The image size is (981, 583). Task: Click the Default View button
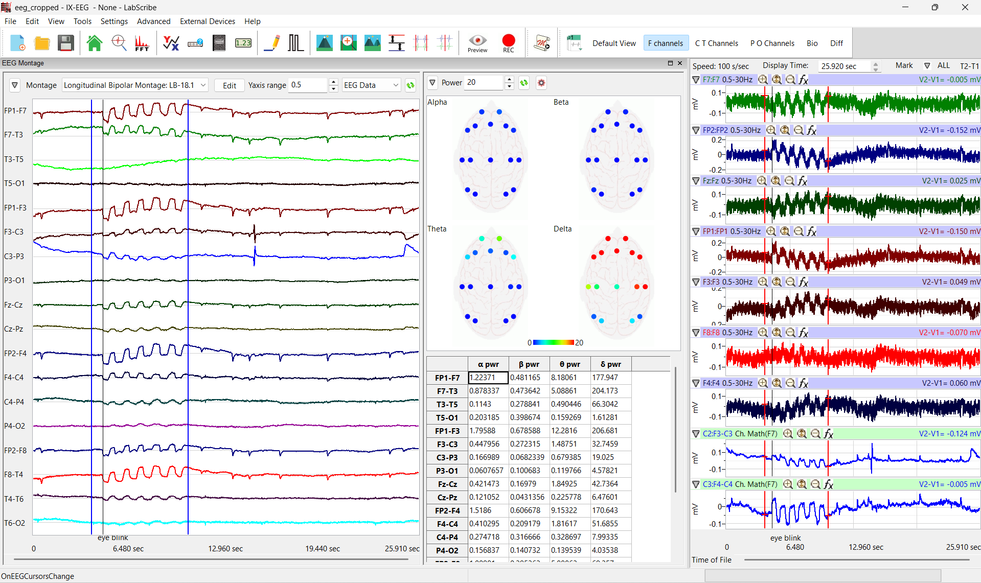(613, 43)
